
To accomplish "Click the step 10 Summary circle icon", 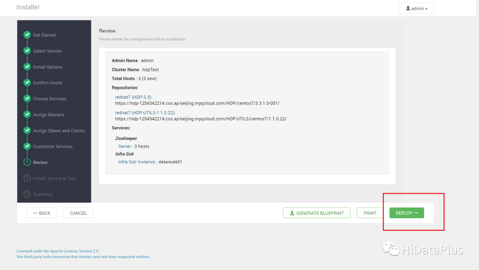I will [x=27, y=194].
